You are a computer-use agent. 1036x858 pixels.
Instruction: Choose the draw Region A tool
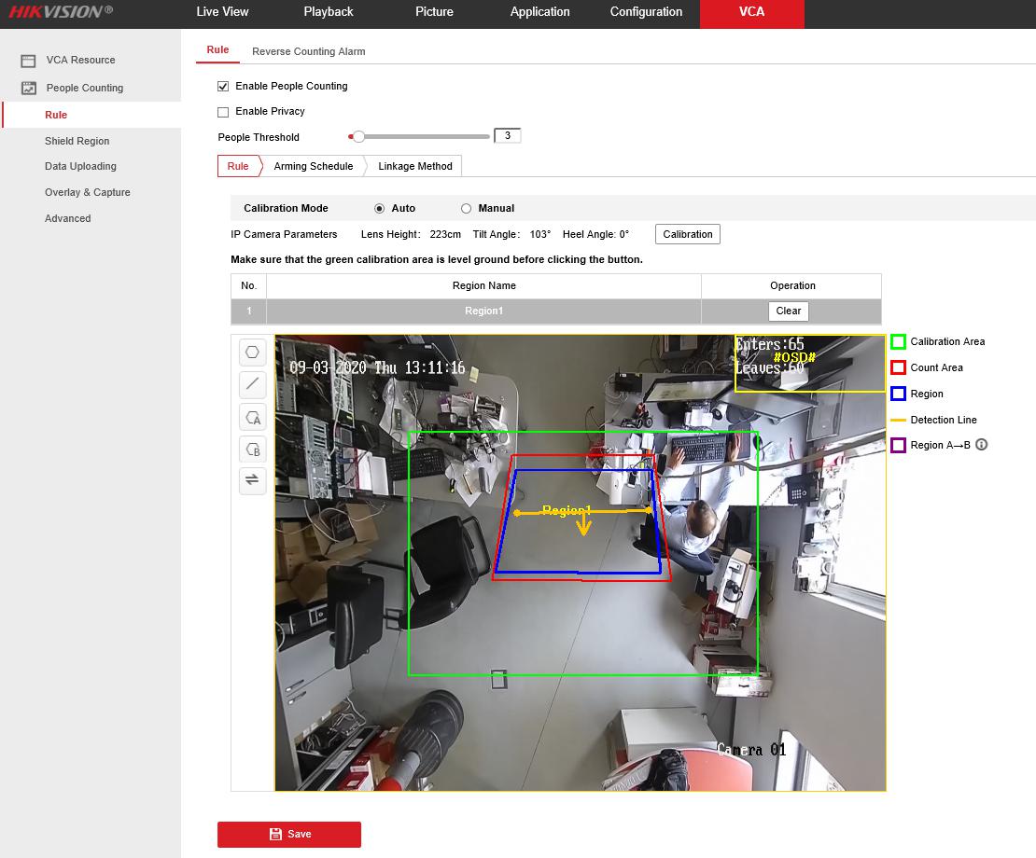(253, 417)
